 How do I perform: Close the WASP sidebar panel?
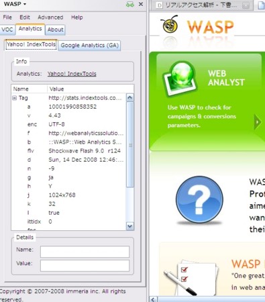pyautogui.click(x=141, y=4)
